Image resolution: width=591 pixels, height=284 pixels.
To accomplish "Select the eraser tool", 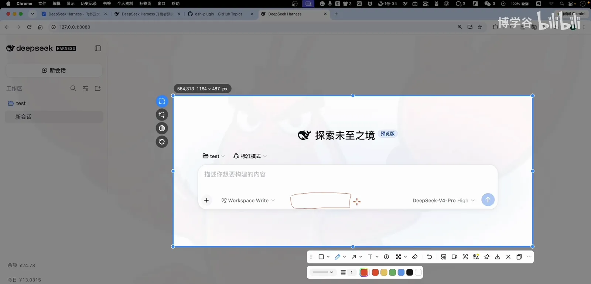I will point(414,257).
